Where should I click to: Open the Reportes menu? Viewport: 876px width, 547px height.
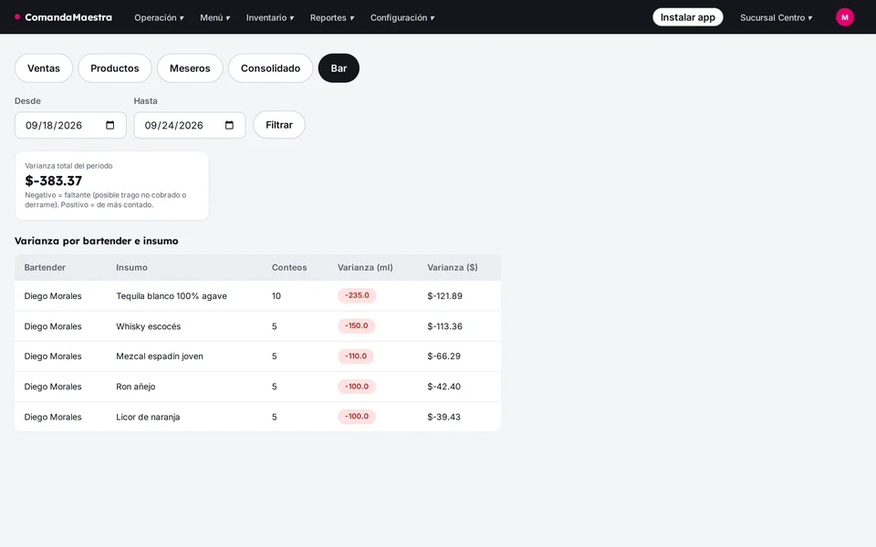click(332, 17)
